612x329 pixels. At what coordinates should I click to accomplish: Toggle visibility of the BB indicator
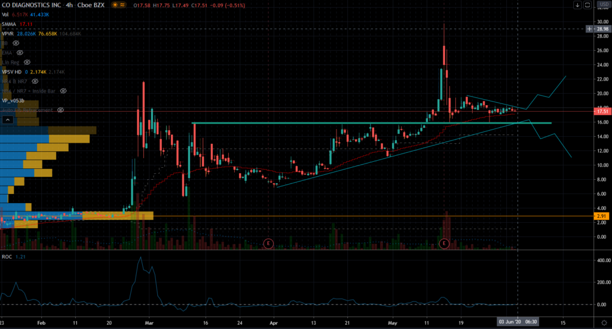[16, 43]
